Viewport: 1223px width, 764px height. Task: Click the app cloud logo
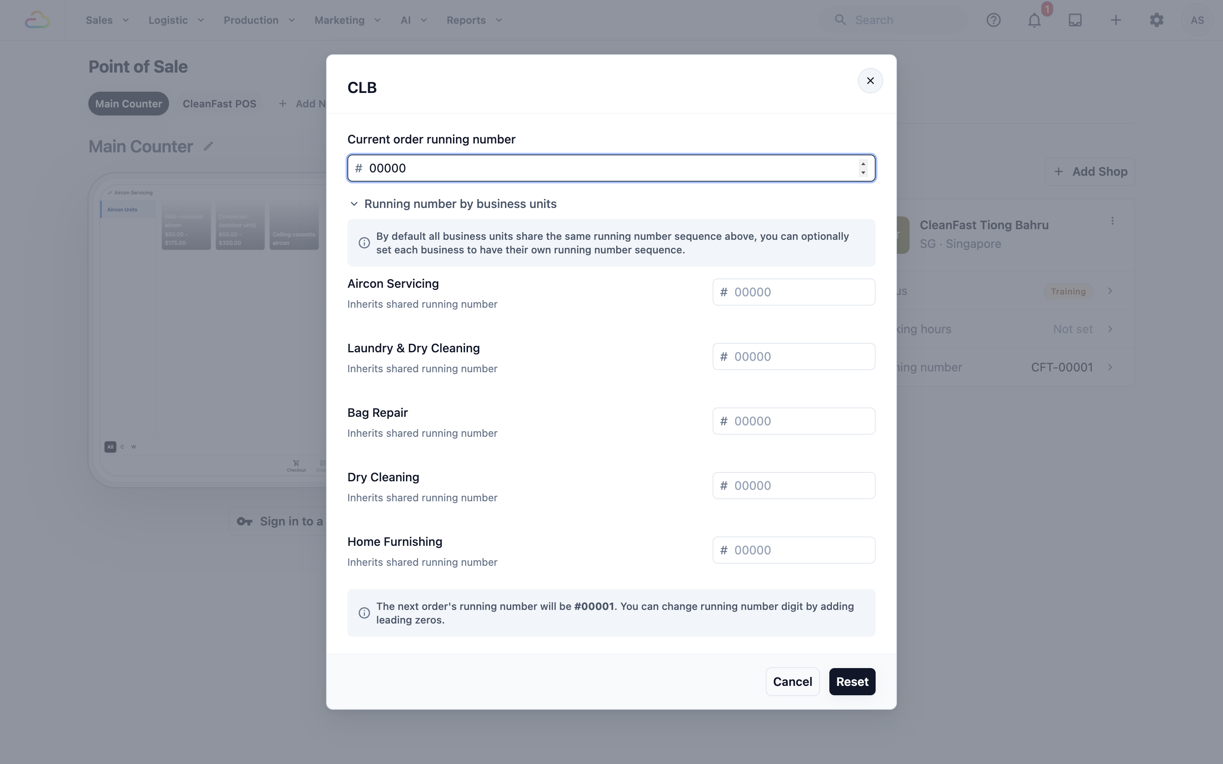(x=37, y=20)
